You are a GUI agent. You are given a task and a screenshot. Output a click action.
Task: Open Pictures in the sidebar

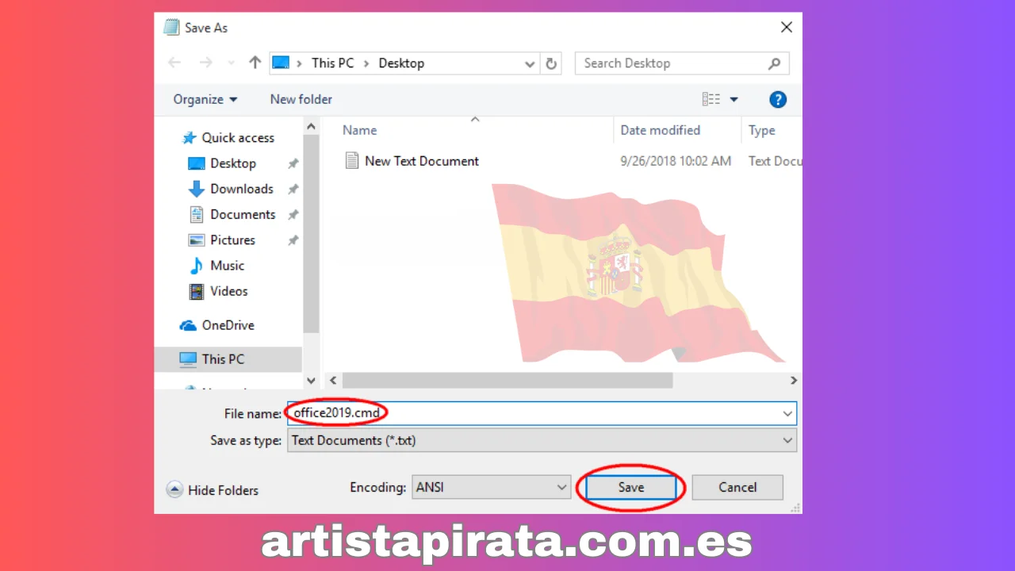pyautogui.click(x=222, y=240)
